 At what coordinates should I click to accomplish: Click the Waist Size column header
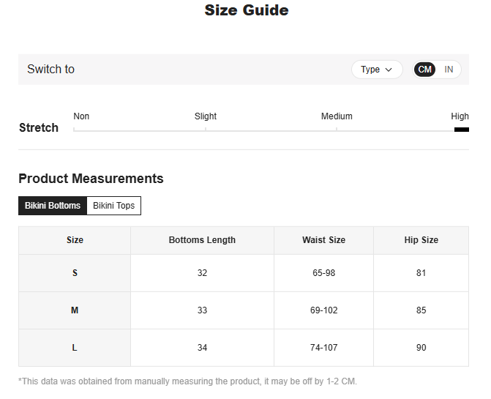coord(323,240)
